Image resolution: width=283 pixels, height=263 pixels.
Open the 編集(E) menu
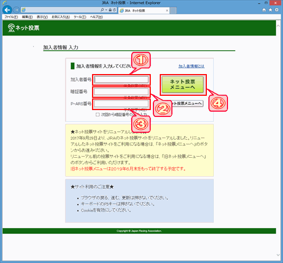pyautogui.click(x=28, y=17)
